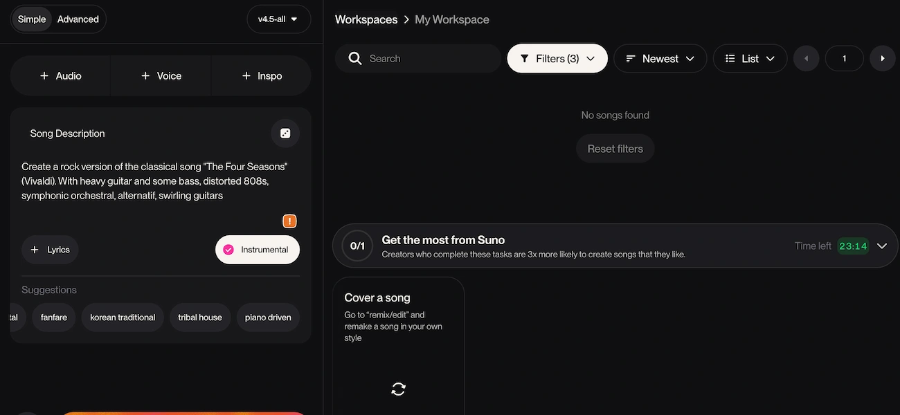Click into the Search songs field
Image resolution: width=900 pixels, height=415 pixels.
point(418,59)
